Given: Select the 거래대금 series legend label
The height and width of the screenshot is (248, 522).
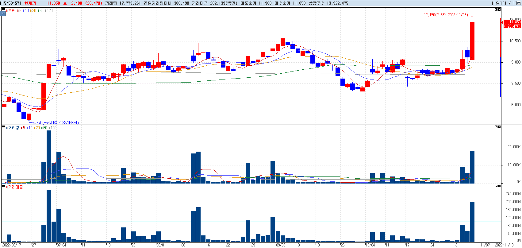Looking at the screenshot, I should pos(15,187).
